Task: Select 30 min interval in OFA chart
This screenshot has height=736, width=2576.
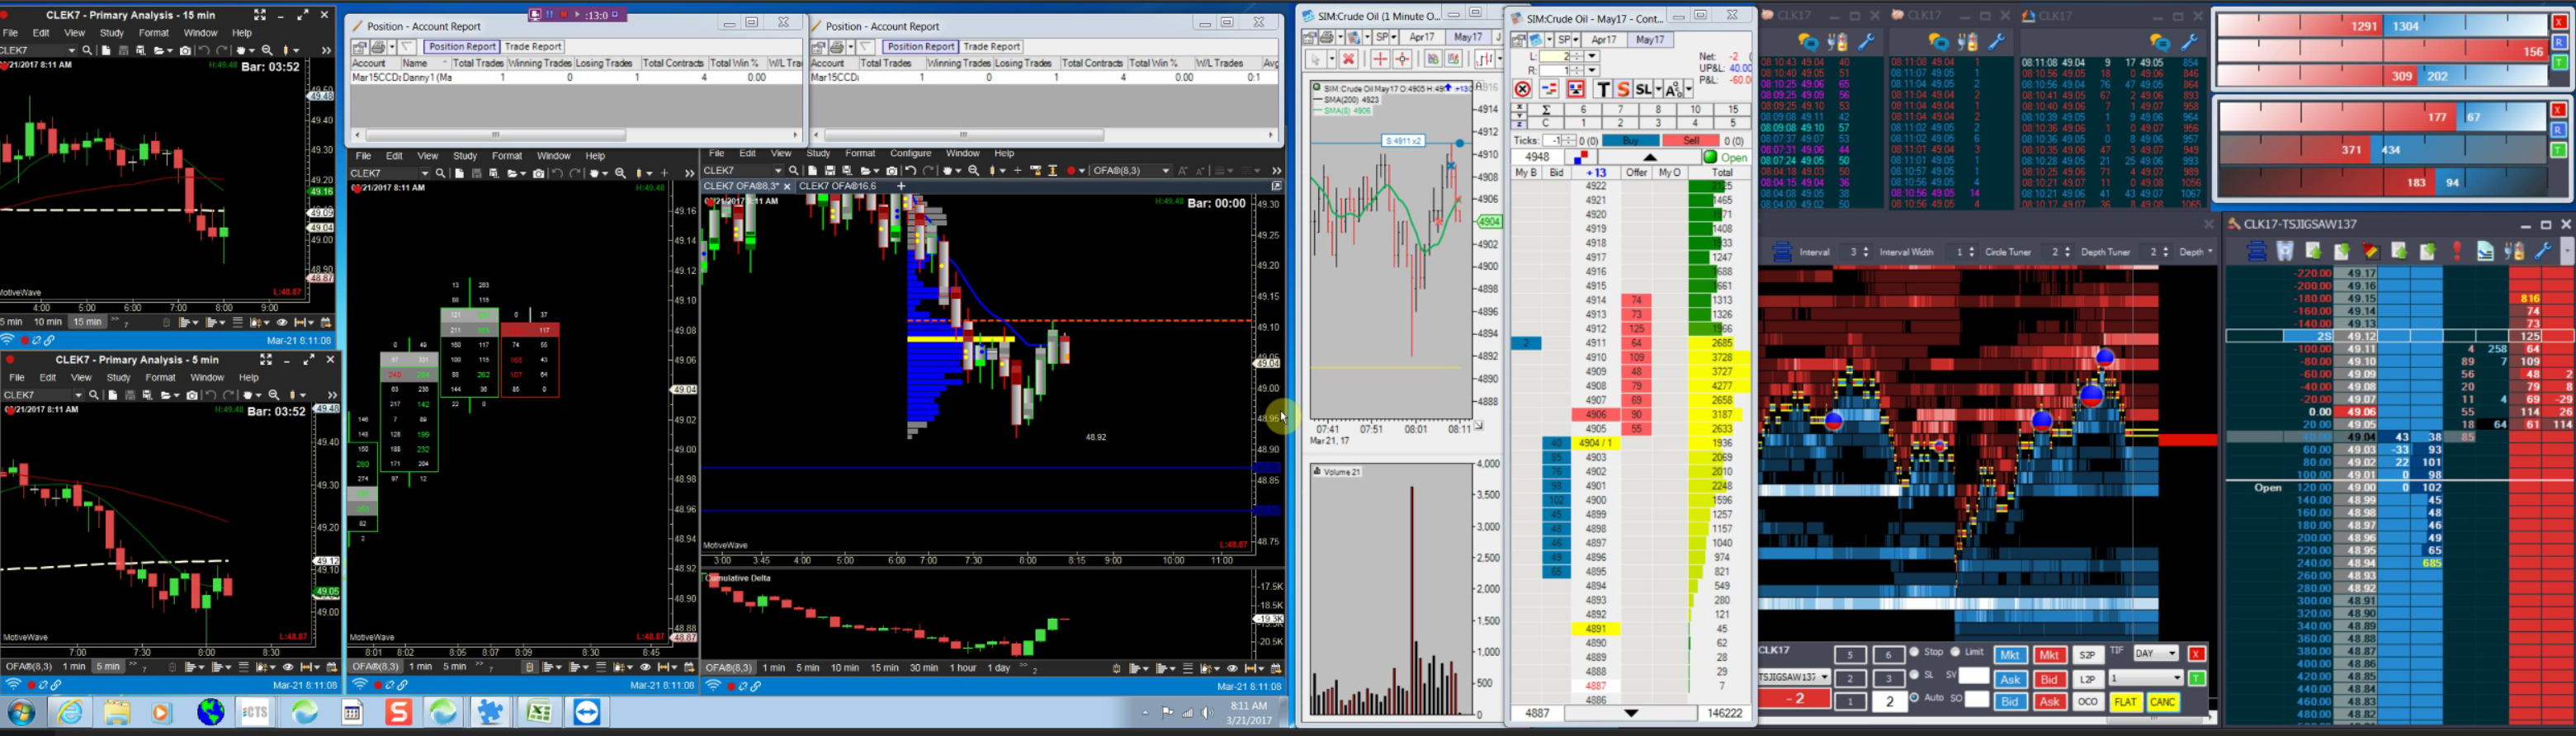Action: [x=923, y=668]
